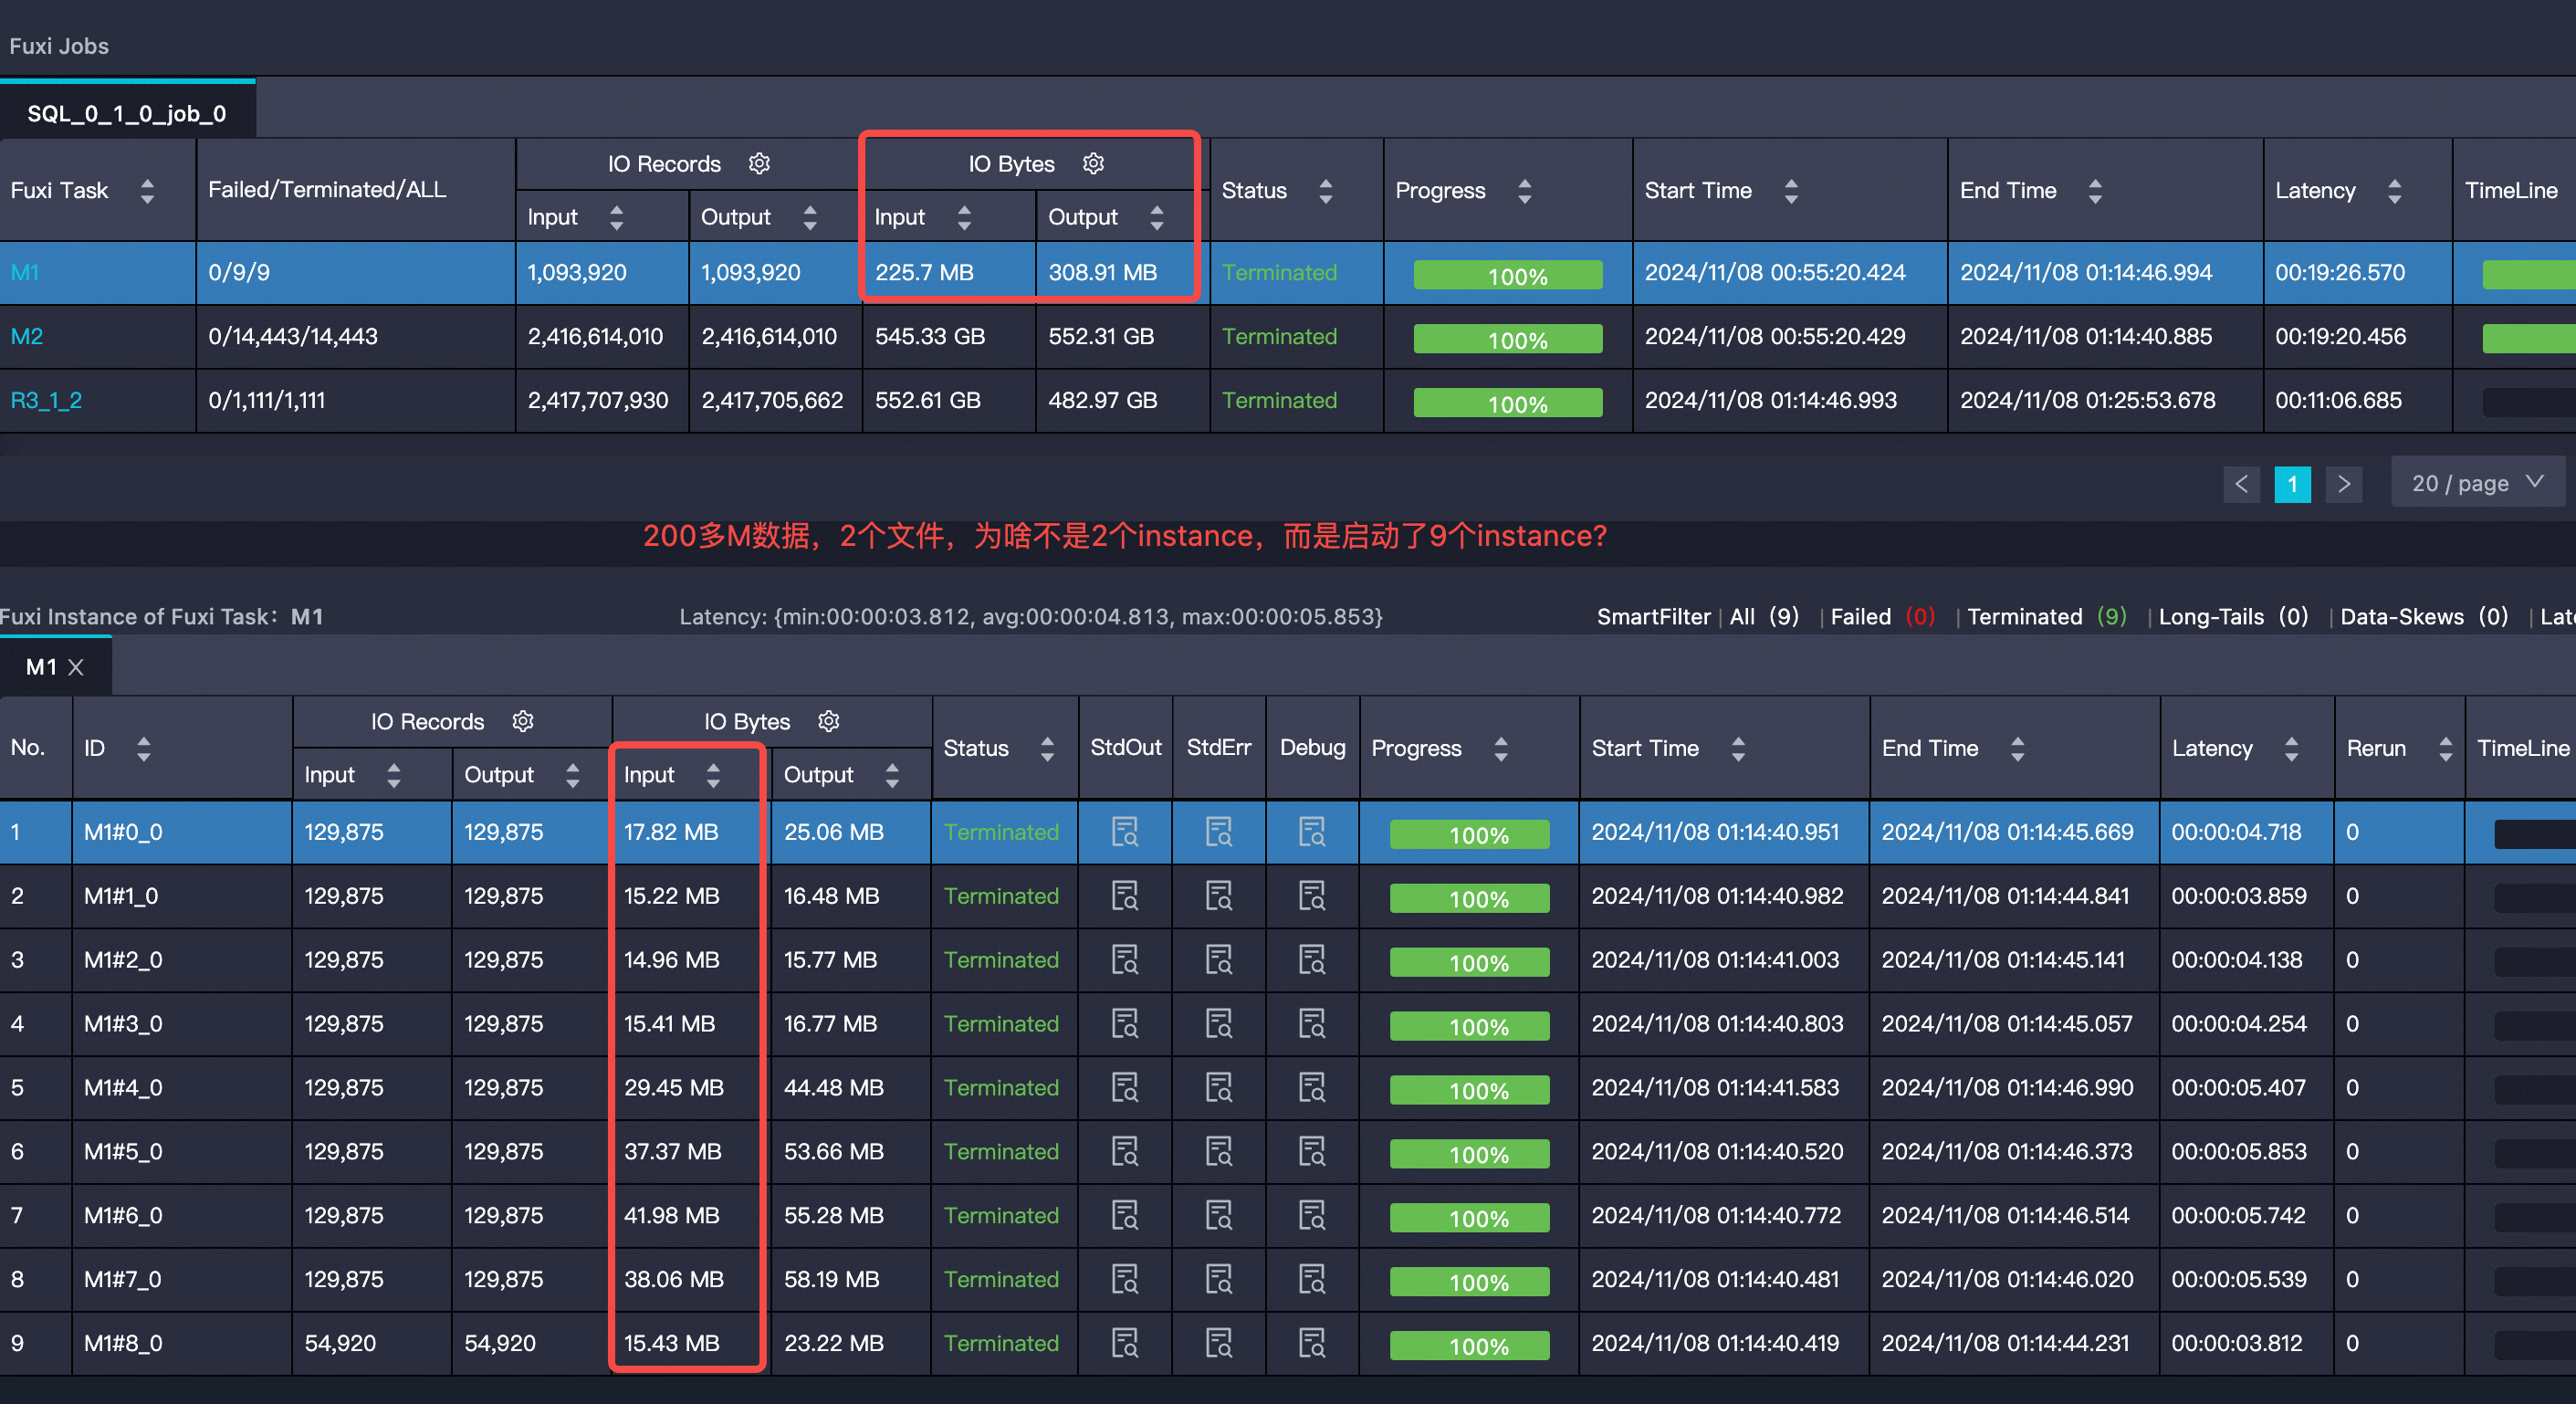This screenshot has height=1404, width=2576.
Task: Sort instances by Latency column
Action: pos(2291,748)
